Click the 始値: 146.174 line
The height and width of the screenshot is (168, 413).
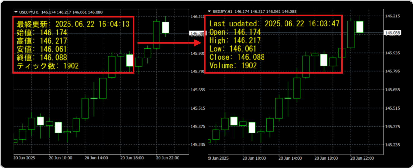click(x=42, y=33)
